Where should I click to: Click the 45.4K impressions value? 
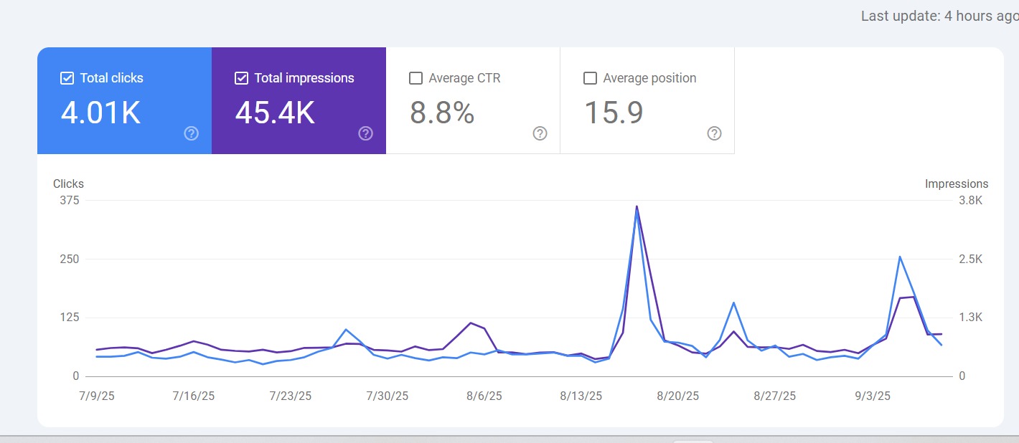point(275,113)
